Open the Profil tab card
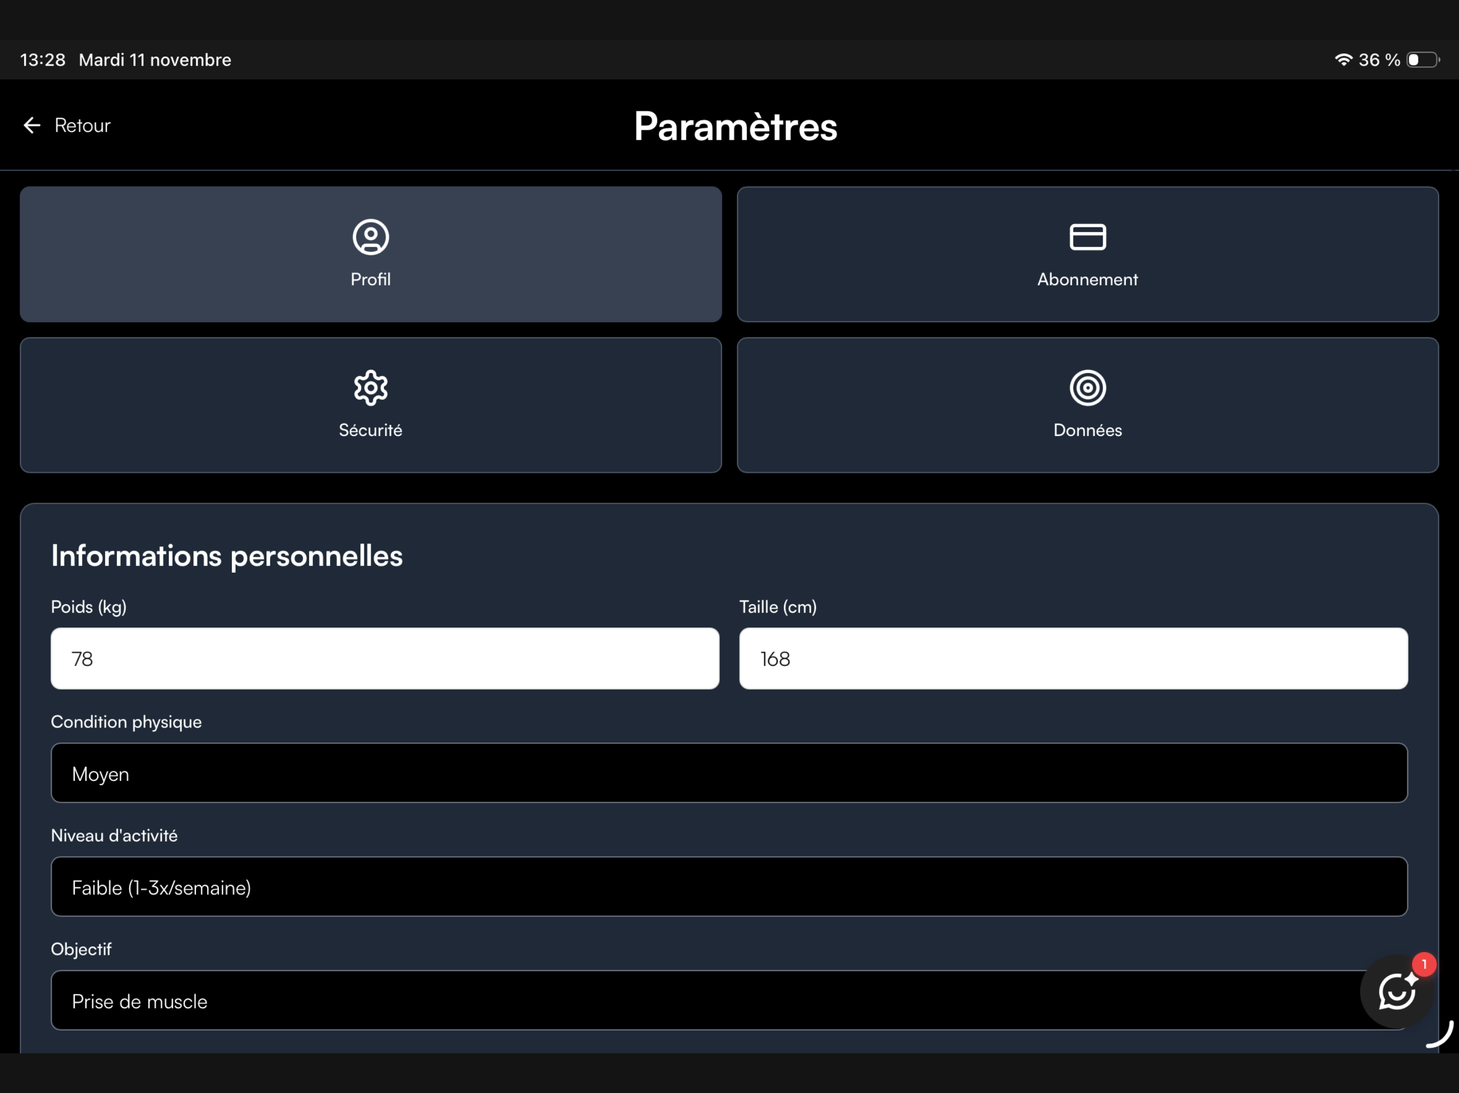The width and height of the screenshot is (1459, 1093). pos(371,255)
